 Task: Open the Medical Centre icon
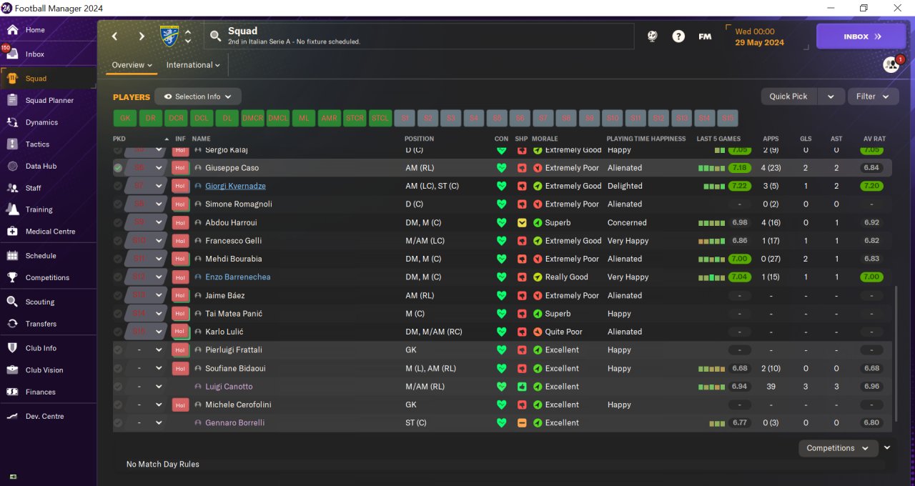point(12,232)
